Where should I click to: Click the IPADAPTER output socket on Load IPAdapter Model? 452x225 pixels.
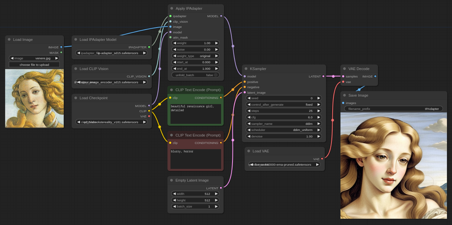[149, 47]
